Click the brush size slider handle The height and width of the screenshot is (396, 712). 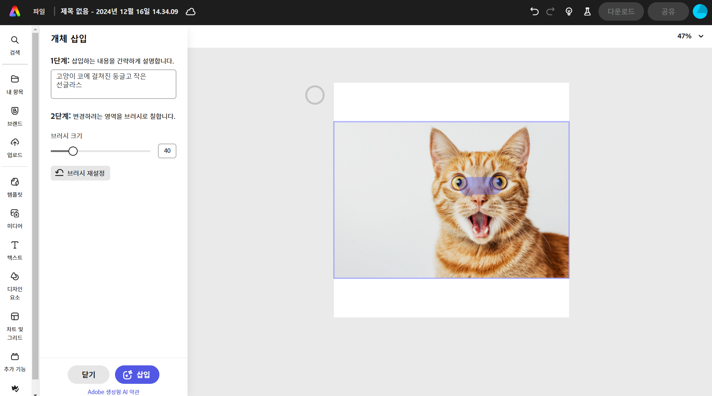tap(73, 151)
